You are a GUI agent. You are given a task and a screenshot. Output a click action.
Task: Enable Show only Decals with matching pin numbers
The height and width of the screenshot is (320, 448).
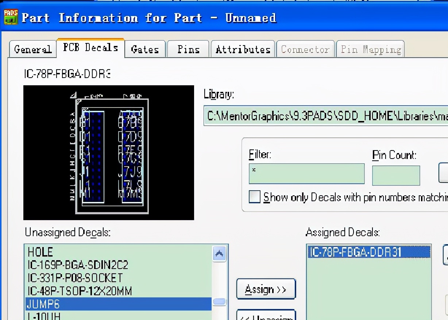[255, 197]
